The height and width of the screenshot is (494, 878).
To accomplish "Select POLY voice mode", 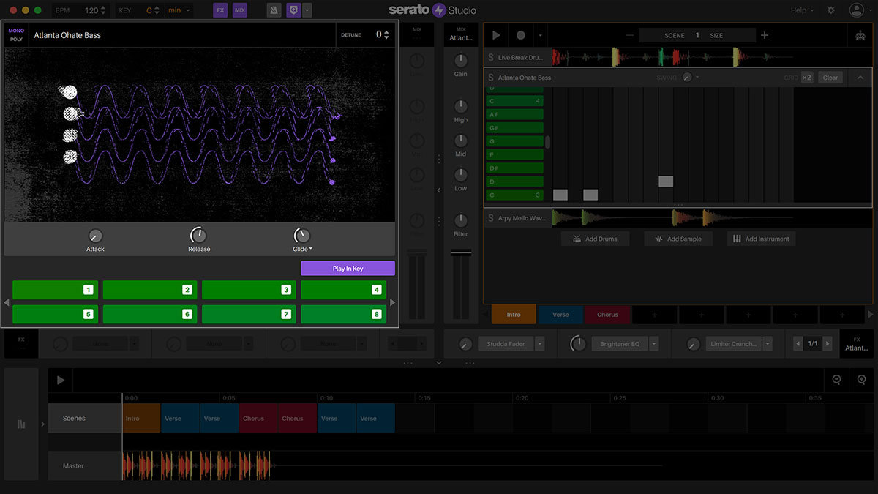I will [x=16, y=39].
